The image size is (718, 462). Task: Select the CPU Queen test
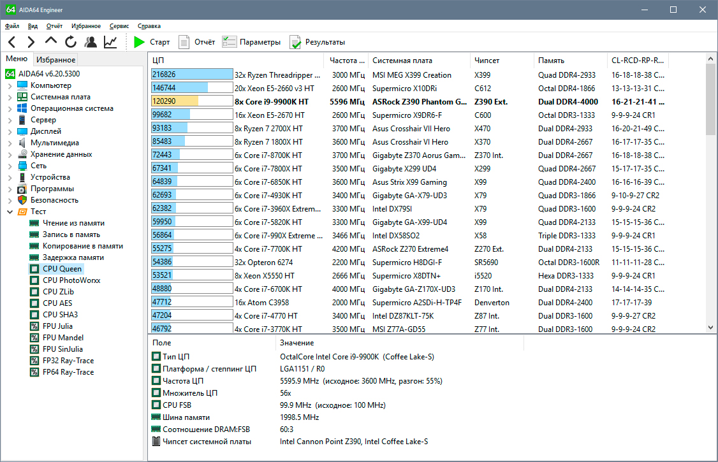pyautogui.click(x=56, y=268)
